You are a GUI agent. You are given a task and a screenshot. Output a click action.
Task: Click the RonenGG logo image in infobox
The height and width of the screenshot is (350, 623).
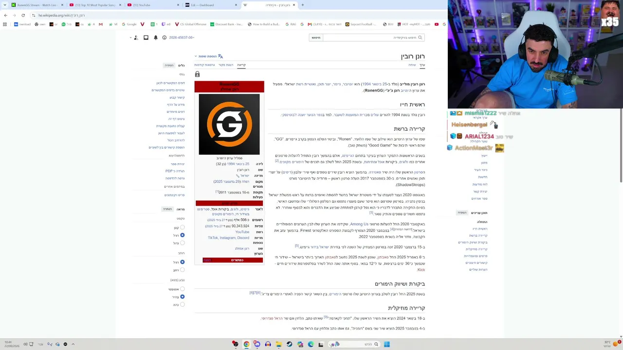pyautogui.click(x=229, y=124)
